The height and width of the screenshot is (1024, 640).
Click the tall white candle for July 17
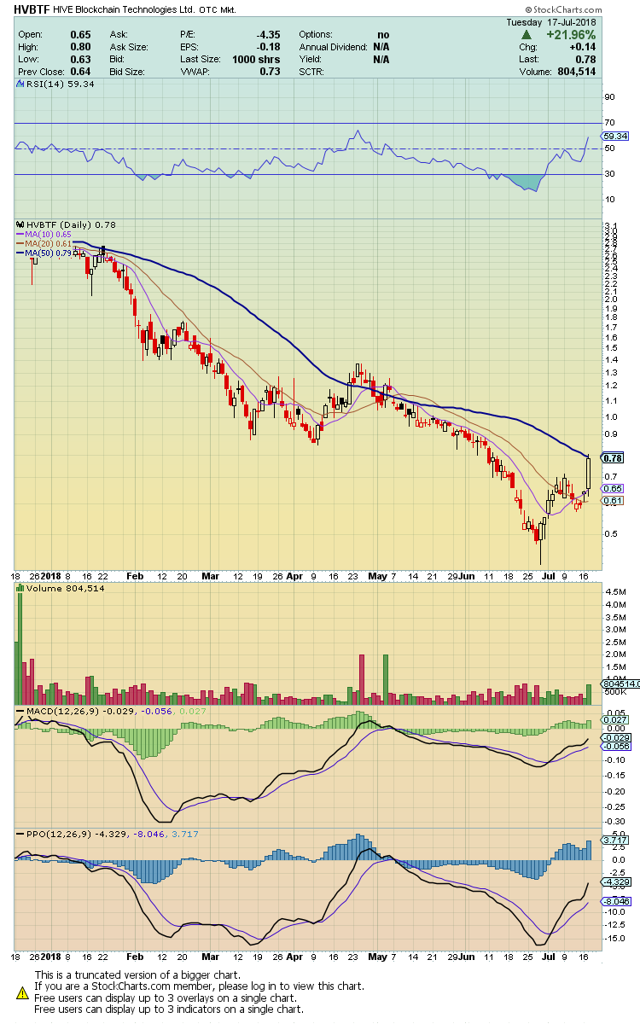point(589,474)
